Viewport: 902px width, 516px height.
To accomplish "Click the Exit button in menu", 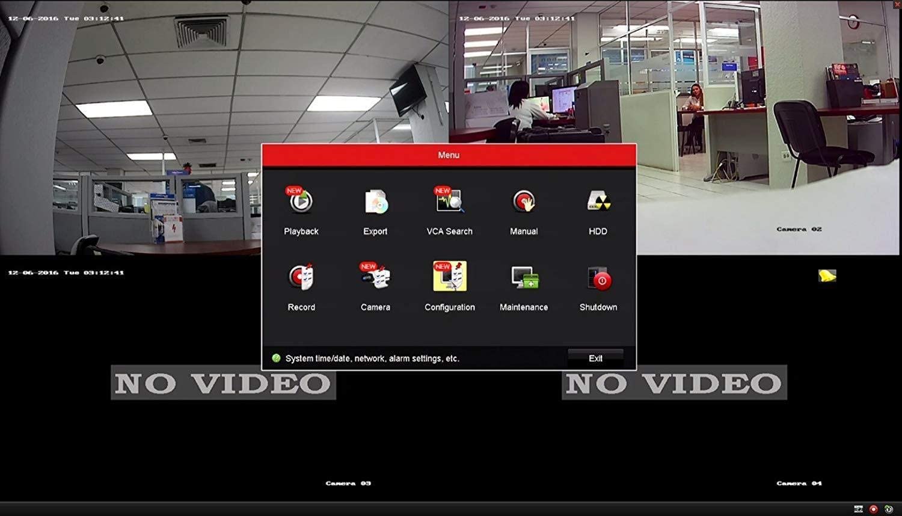I will pyautogui.click(x=595, y=358).
